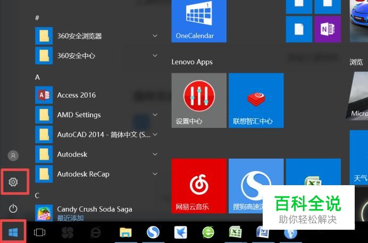Open 联想智汇中心 tile

click(256, 100)
